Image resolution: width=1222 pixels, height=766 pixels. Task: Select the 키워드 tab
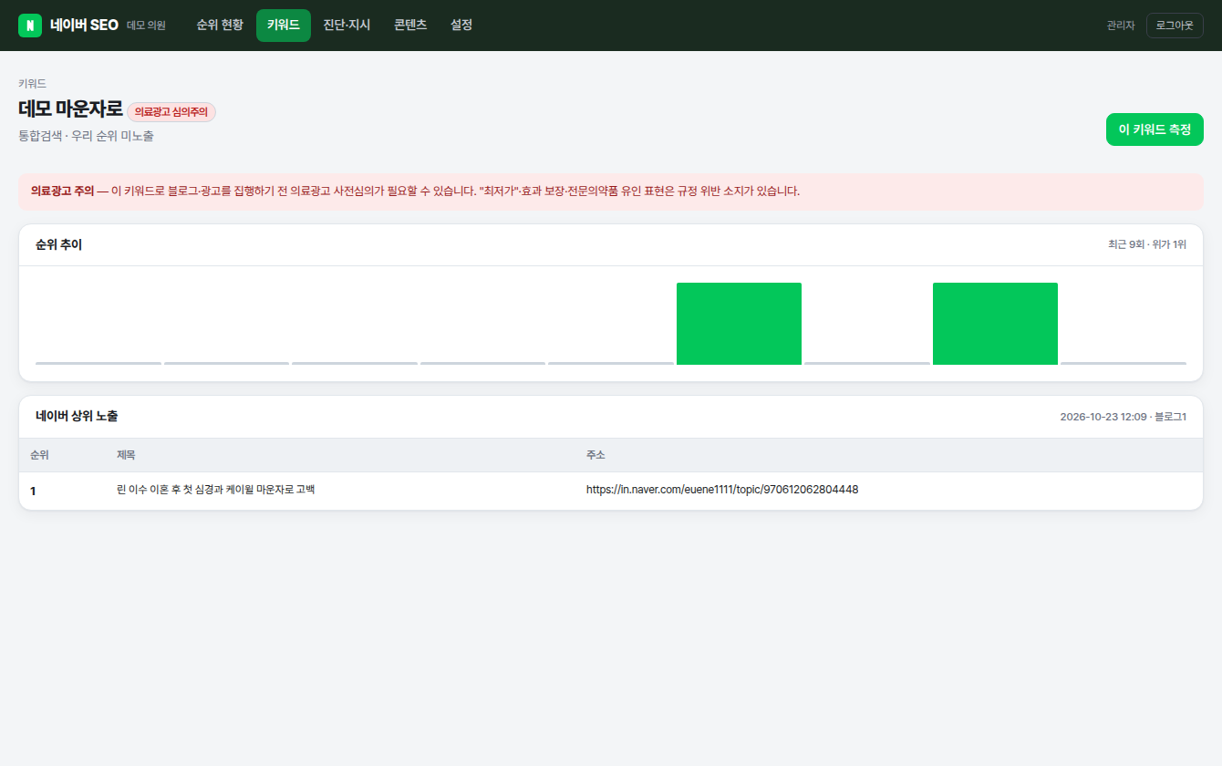tap(284, 26)
